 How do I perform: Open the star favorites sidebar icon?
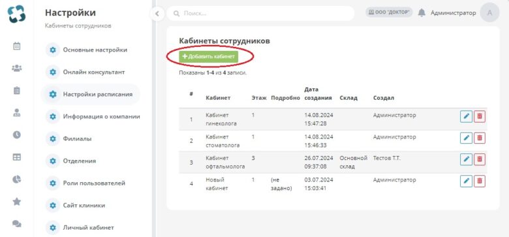[x=16, y=202]
